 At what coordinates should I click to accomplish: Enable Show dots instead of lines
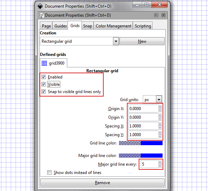coord(49,173)
